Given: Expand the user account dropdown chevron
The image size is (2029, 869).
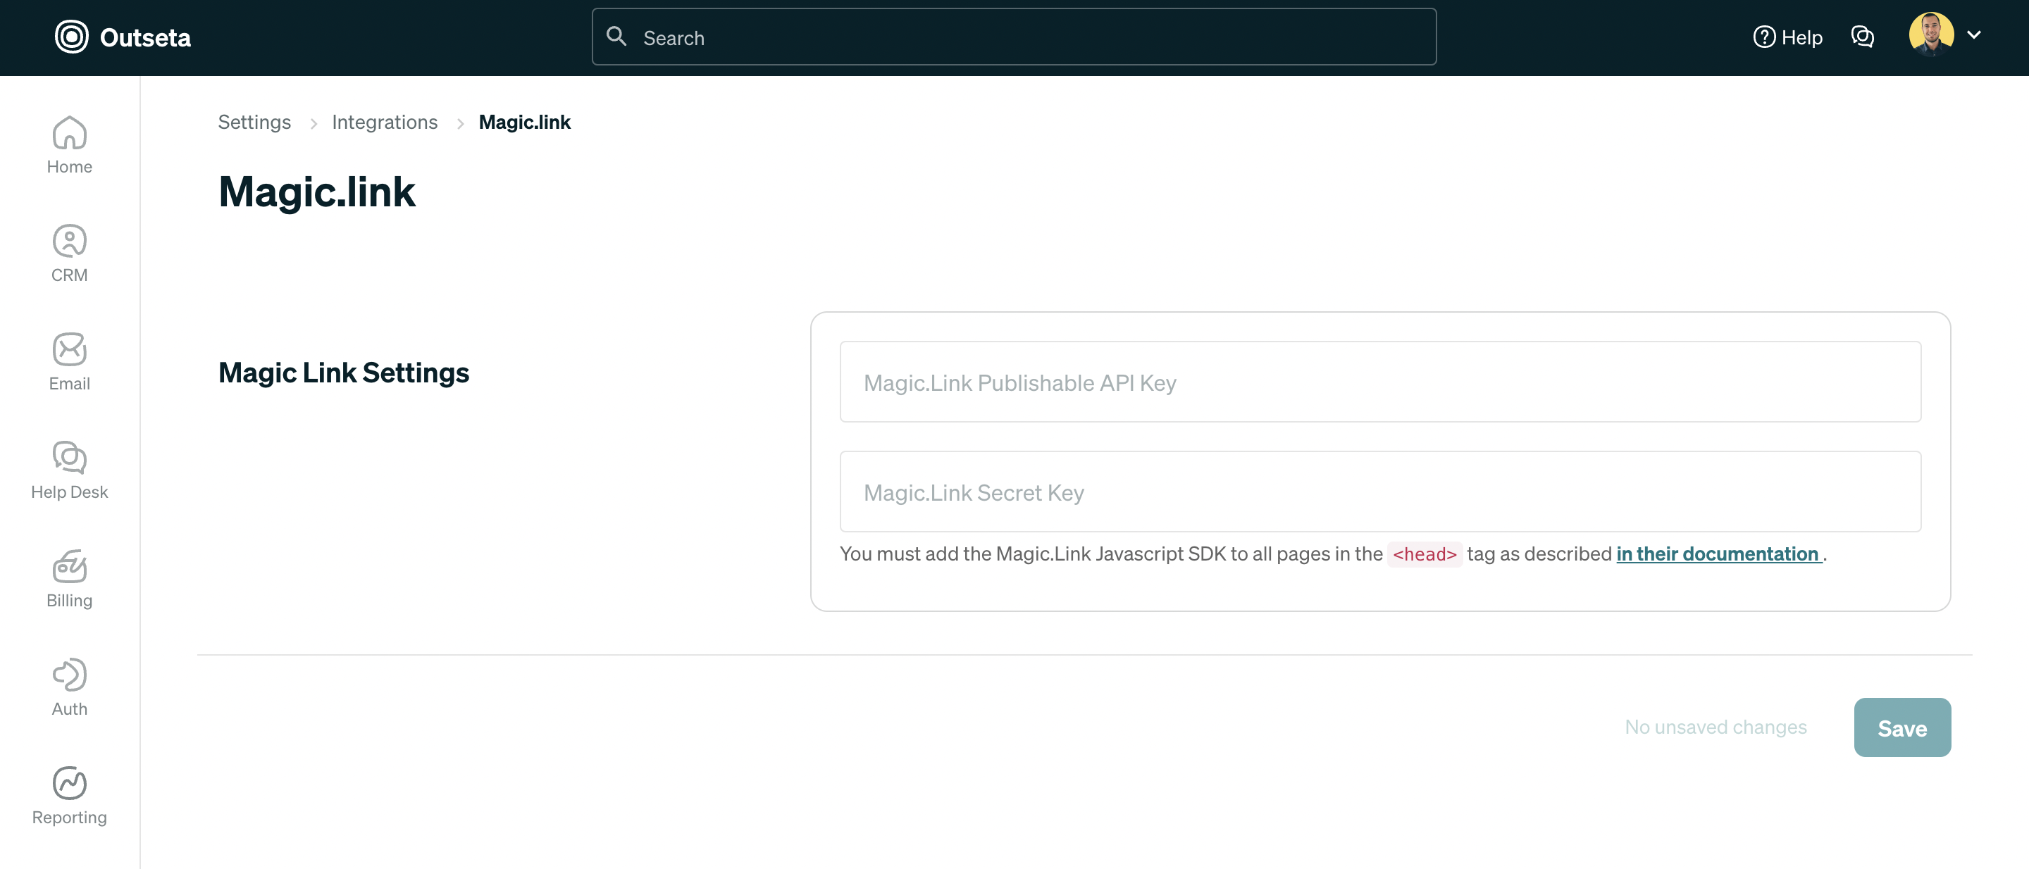Looking at the screenshot, I should tap(1974, 35).
